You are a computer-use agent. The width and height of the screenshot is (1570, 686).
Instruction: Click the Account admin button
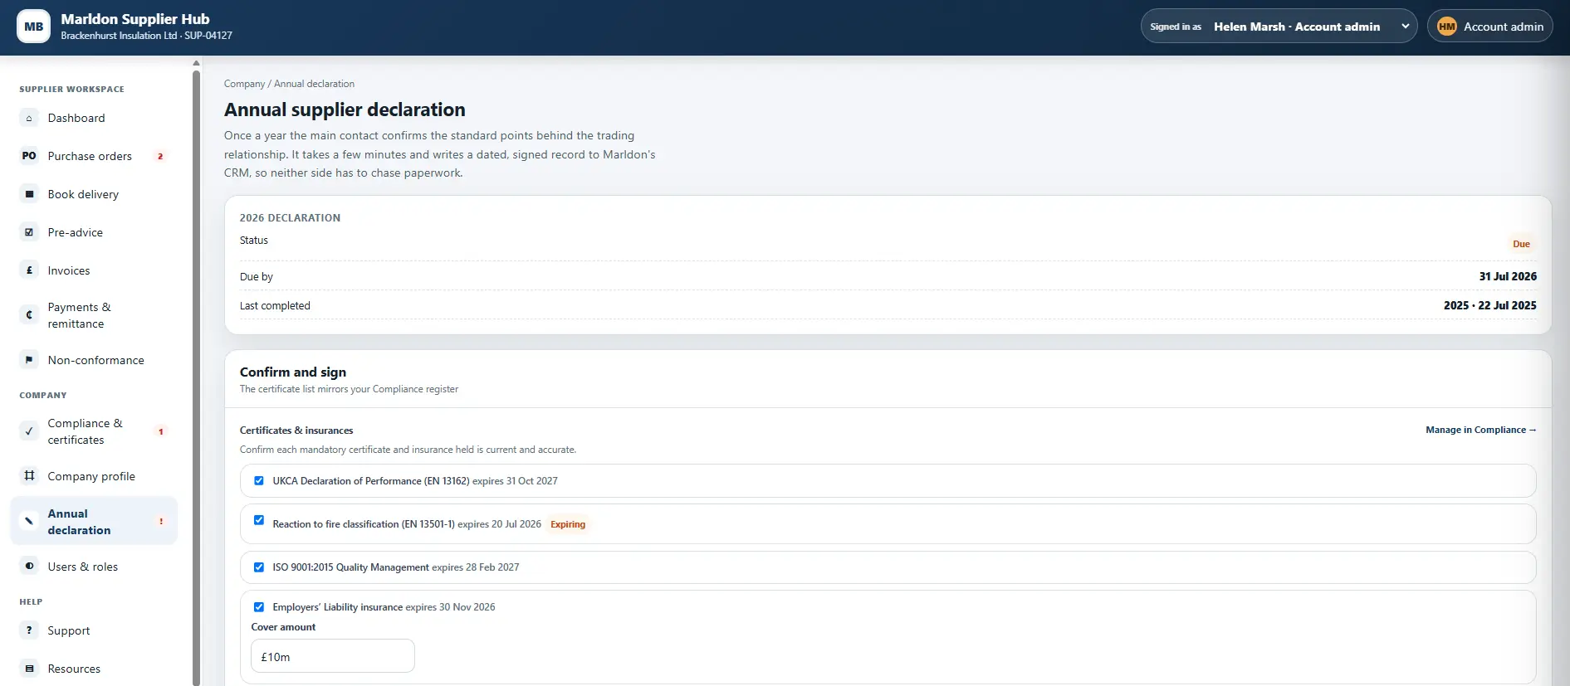tap(1489, 27)
